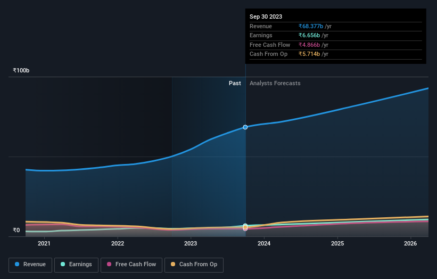
Task: Click the blue Revenue data point marker
Action: point(245,127)
